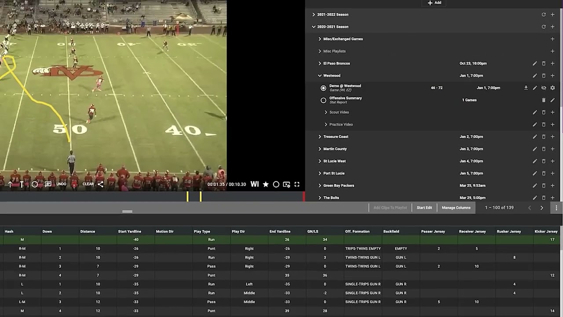
Task: Click the Start Edit button
Action: pyautogui.click(x=424, y=207)
